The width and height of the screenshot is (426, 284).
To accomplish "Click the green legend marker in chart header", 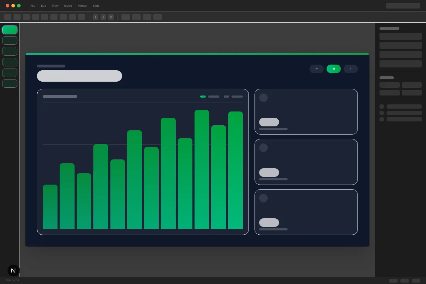I will (x=203, y=97).
